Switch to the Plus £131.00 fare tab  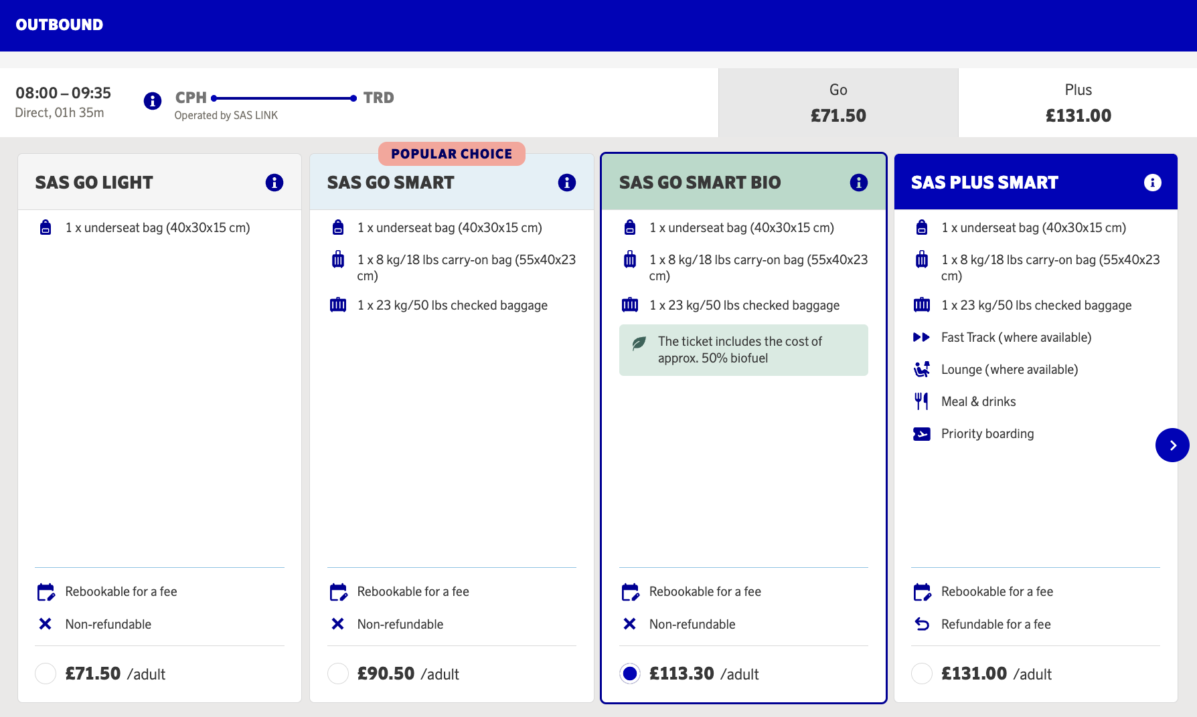pos(1078,103)
